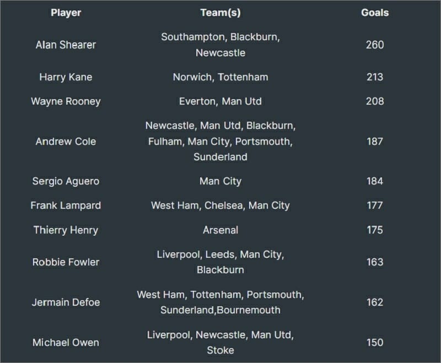Select the Alan Shearer player name

coord(66,45)
